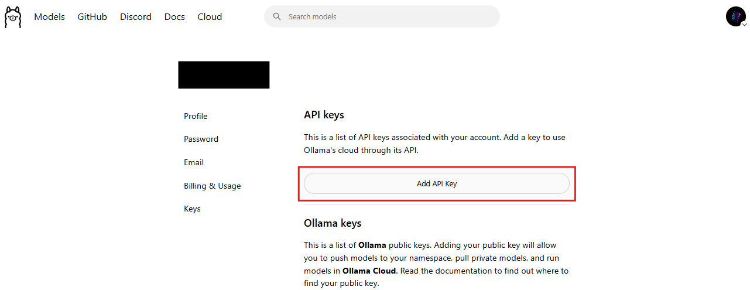Click the Ollama llama logo
The image size is (750, 290).
point(13,17)
